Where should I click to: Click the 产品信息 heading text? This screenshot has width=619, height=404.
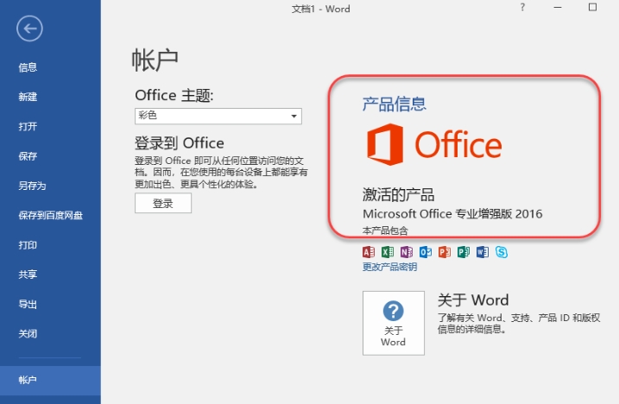(395, 104)
